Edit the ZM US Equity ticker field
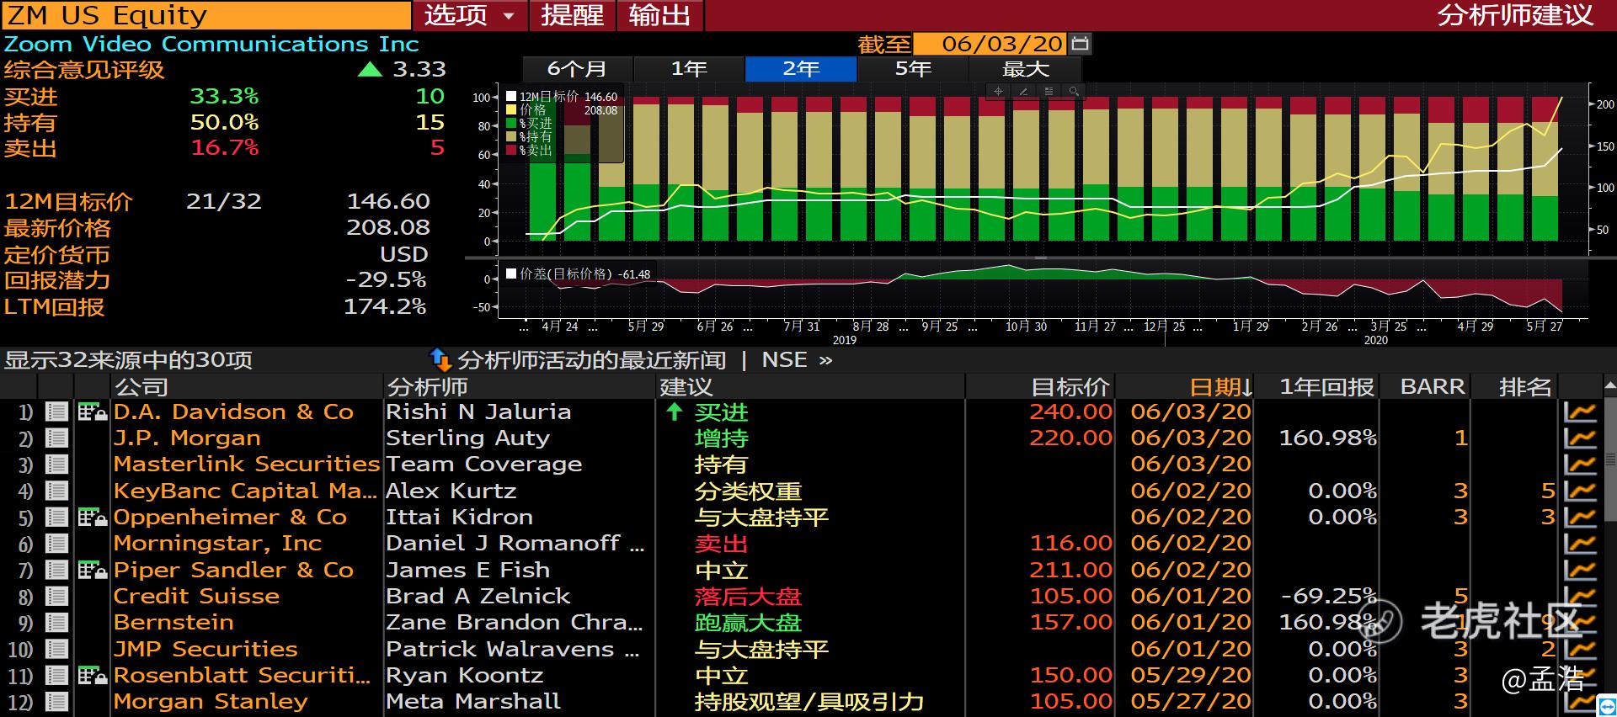 207,15
